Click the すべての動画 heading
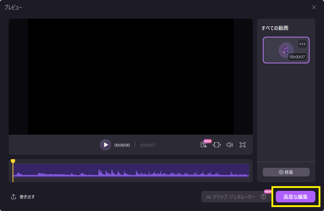 click(275, 28)
